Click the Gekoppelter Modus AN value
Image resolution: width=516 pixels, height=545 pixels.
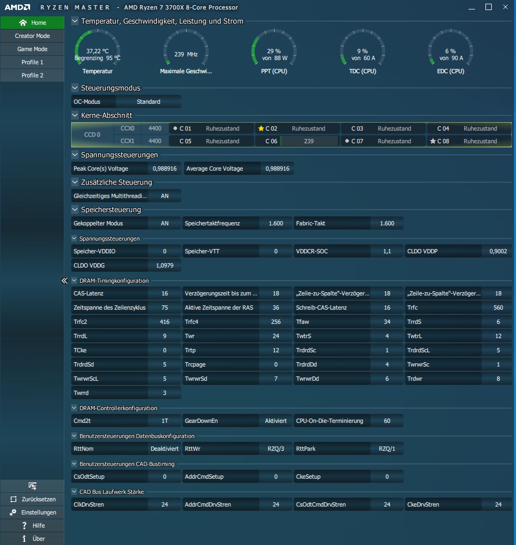(x=164, y=223)
